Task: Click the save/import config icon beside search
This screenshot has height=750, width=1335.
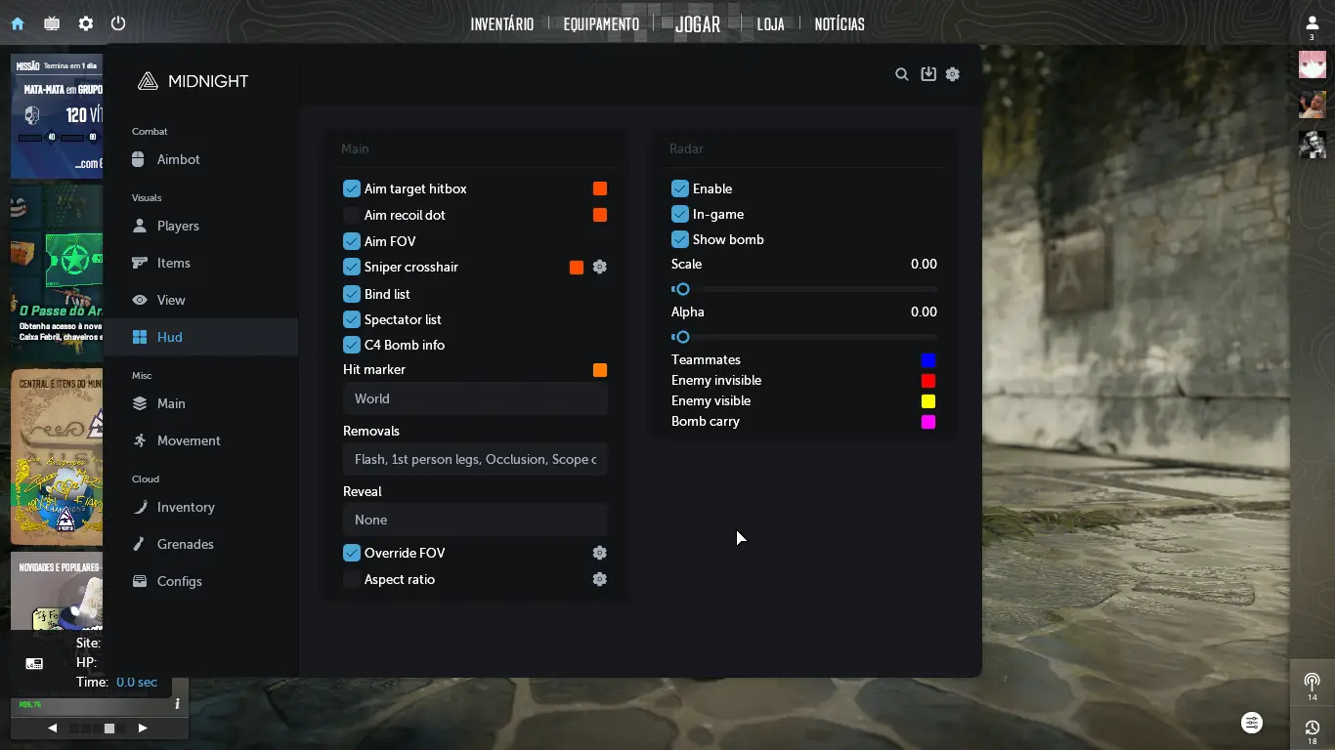Action: [x=928, y=74]
